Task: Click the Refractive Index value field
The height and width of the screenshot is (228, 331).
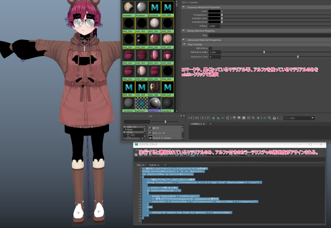Action: (215, 52)
